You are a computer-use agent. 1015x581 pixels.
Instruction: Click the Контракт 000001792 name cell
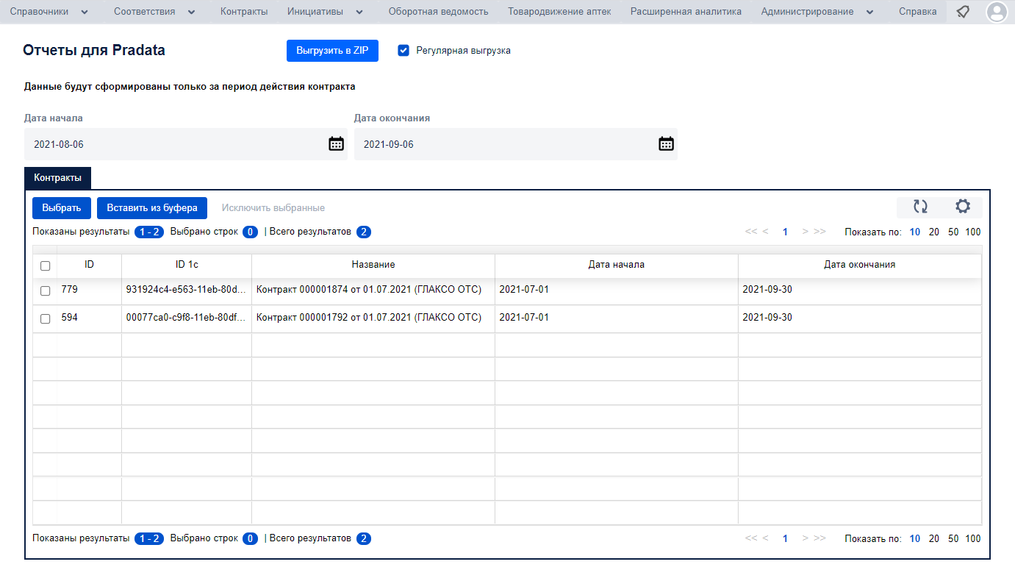click(373, 318)
